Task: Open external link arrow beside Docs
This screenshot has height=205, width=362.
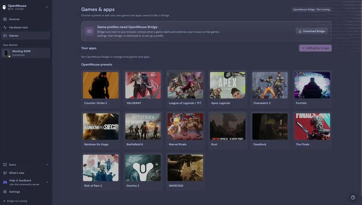Action: [x=47, y=165]
